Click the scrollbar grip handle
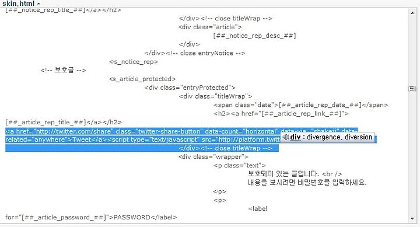 [412, 89]
